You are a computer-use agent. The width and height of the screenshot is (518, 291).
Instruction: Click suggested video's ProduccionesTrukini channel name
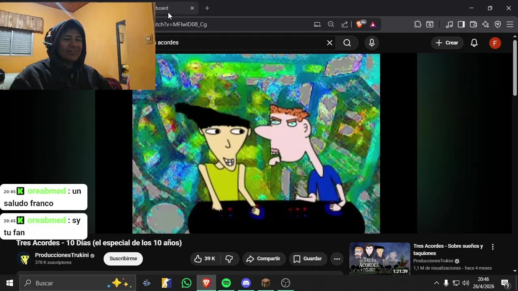433,261
